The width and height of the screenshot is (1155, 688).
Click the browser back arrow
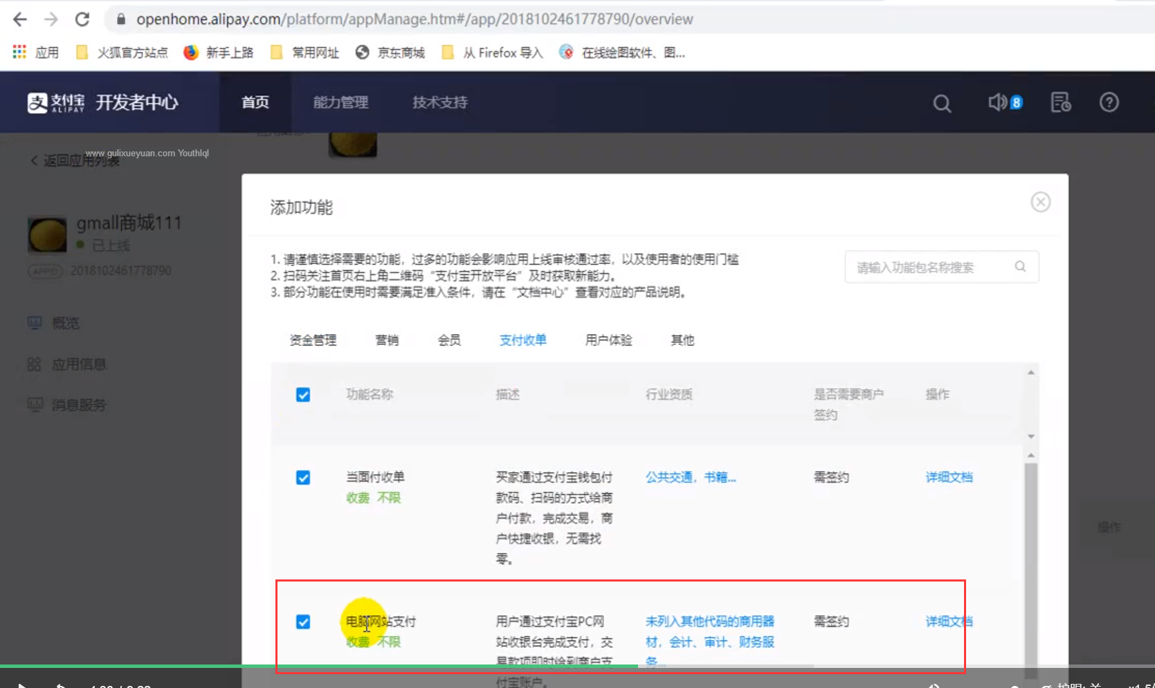(x=20, y=19)
